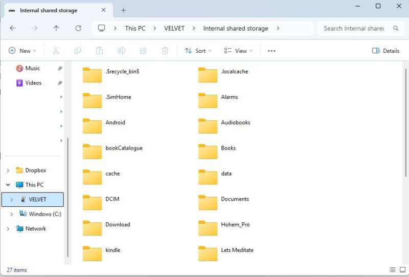Click the Forward navigation arrow
The width and height of the screenshot is (409, 277).
point(34,28)
